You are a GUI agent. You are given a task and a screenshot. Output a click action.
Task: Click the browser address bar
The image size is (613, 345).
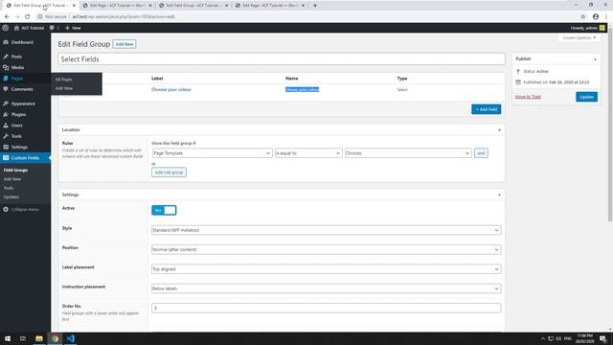pyautogui.click(x=305, y=17)
